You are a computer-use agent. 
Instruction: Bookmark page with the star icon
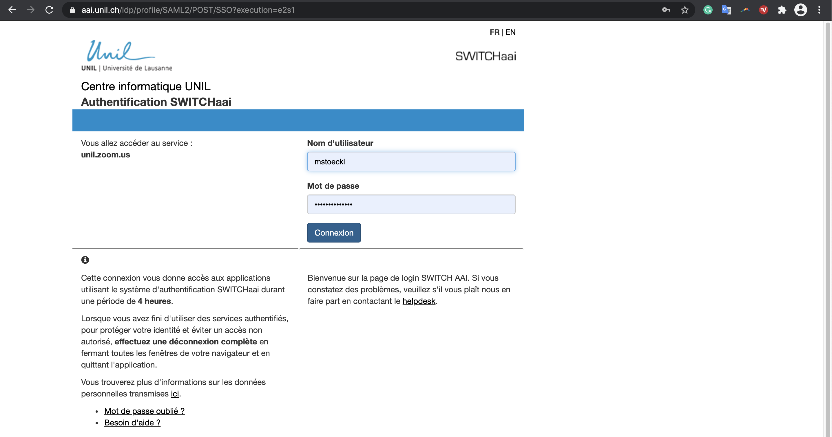point(685,10)
